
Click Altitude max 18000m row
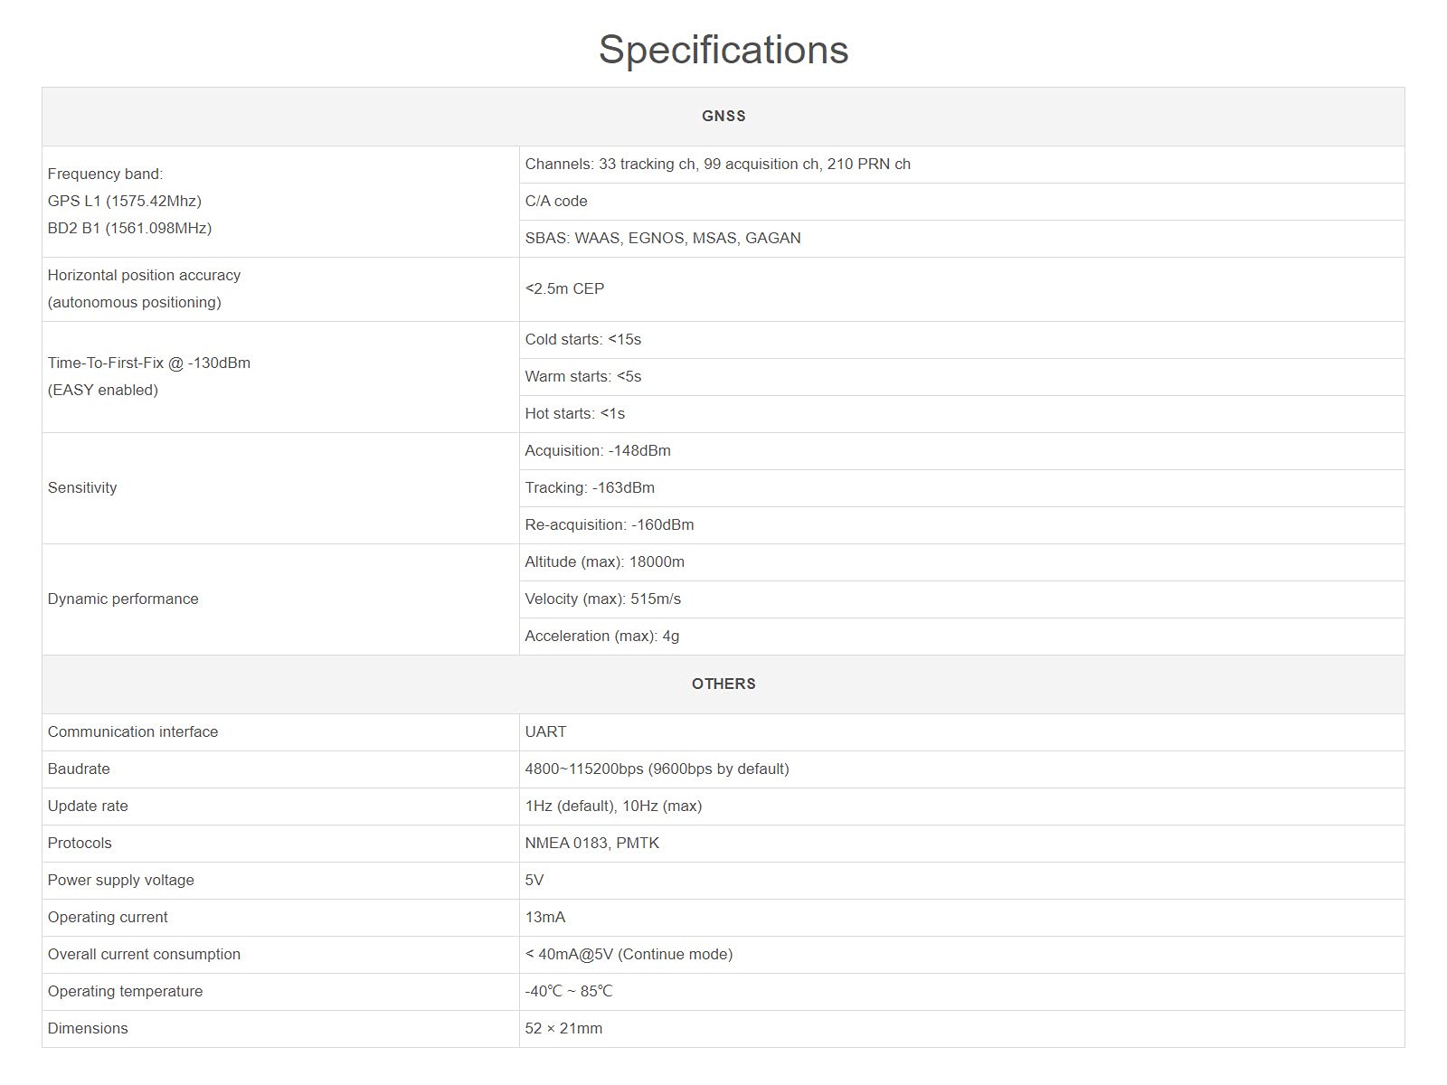coord(961,562)
